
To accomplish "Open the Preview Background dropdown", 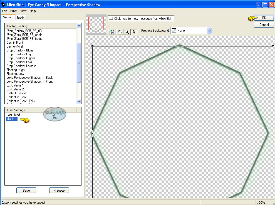I will (209, 31).
